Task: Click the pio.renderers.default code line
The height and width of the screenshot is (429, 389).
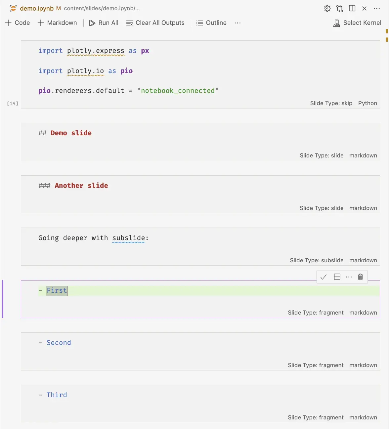Action: point(128,91)
